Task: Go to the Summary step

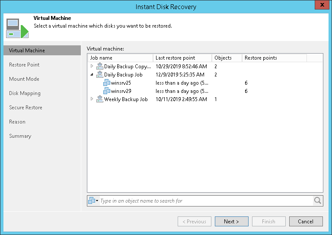Action: (20, 136)
